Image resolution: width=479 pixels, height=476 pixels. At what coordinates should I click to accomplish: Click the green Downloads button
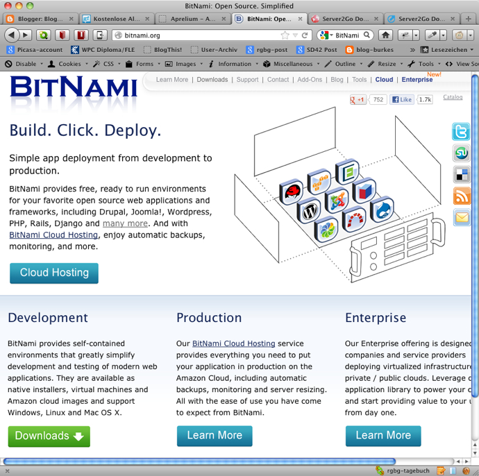(49, 436)
